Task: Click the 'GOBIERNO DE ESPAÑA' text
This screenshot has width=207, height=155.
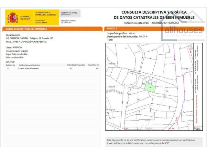Action: (x=25, y=18)
